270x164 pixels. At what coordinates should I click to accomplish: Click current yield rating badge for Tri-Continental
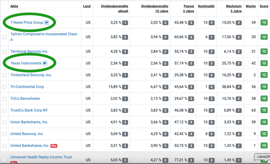coord(125,87)
